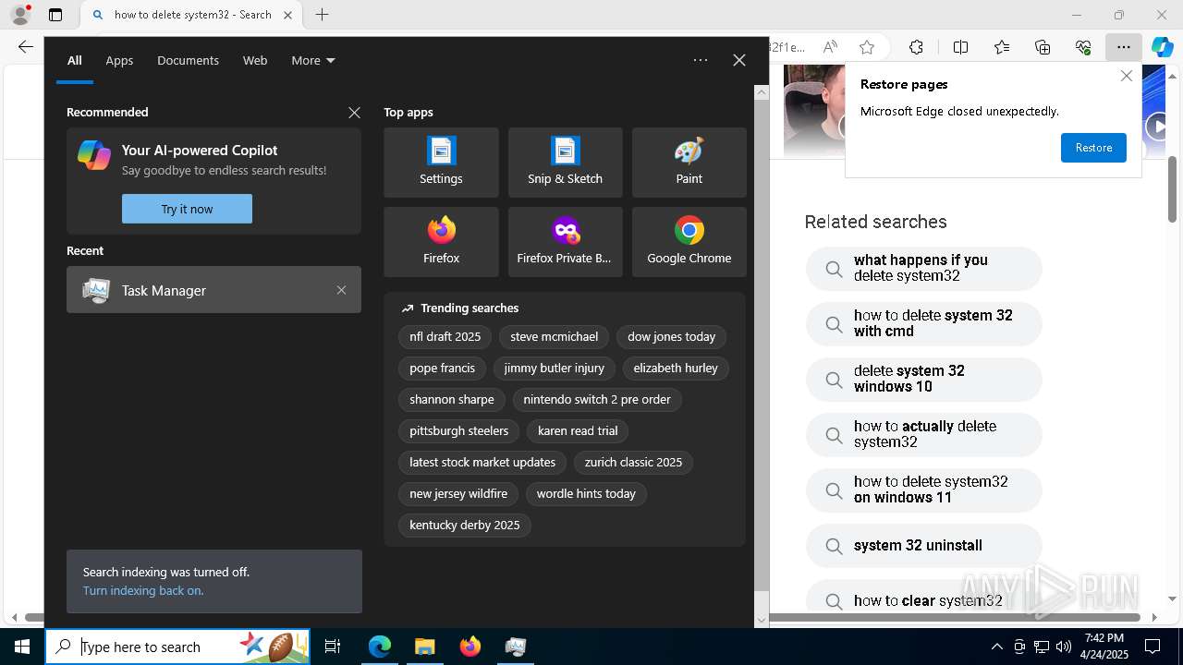Toggle Read aloud in address bar

tap(830, 47)
